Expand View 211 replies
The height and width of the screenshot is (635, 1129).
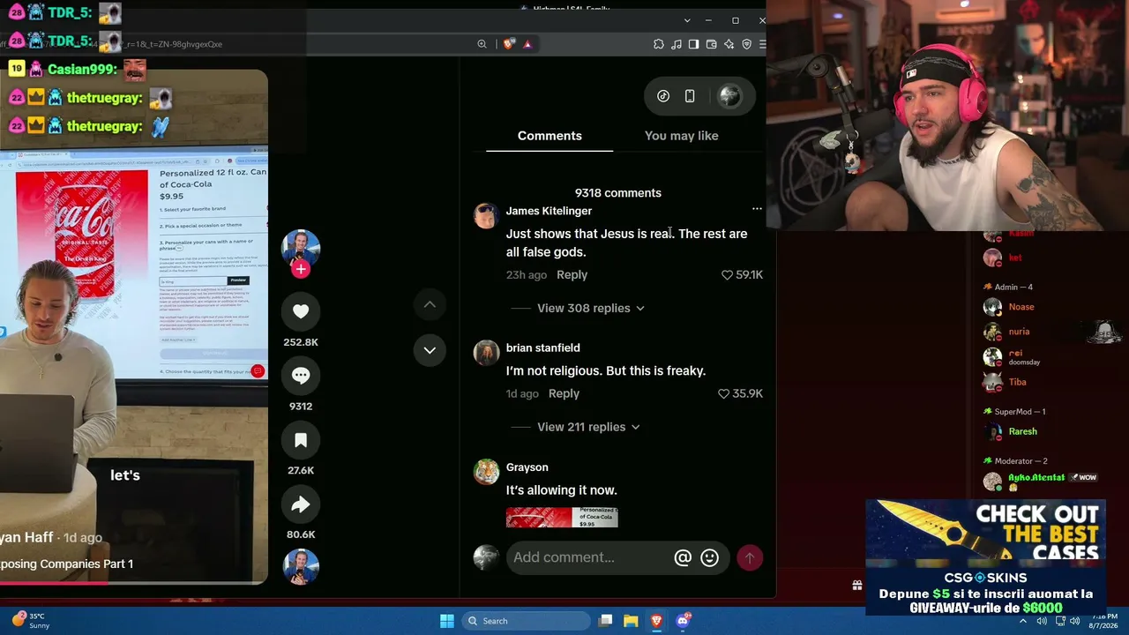pyautogui.click(x=589, y=428)
